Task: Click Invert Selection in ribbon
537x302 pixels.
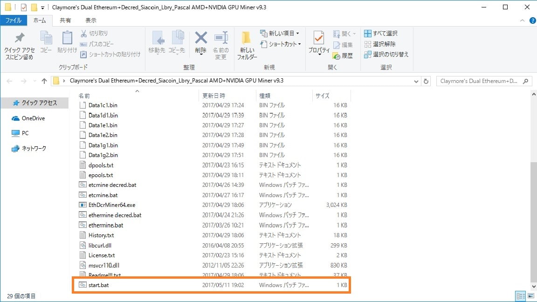Action: click(x=386, y=55)
